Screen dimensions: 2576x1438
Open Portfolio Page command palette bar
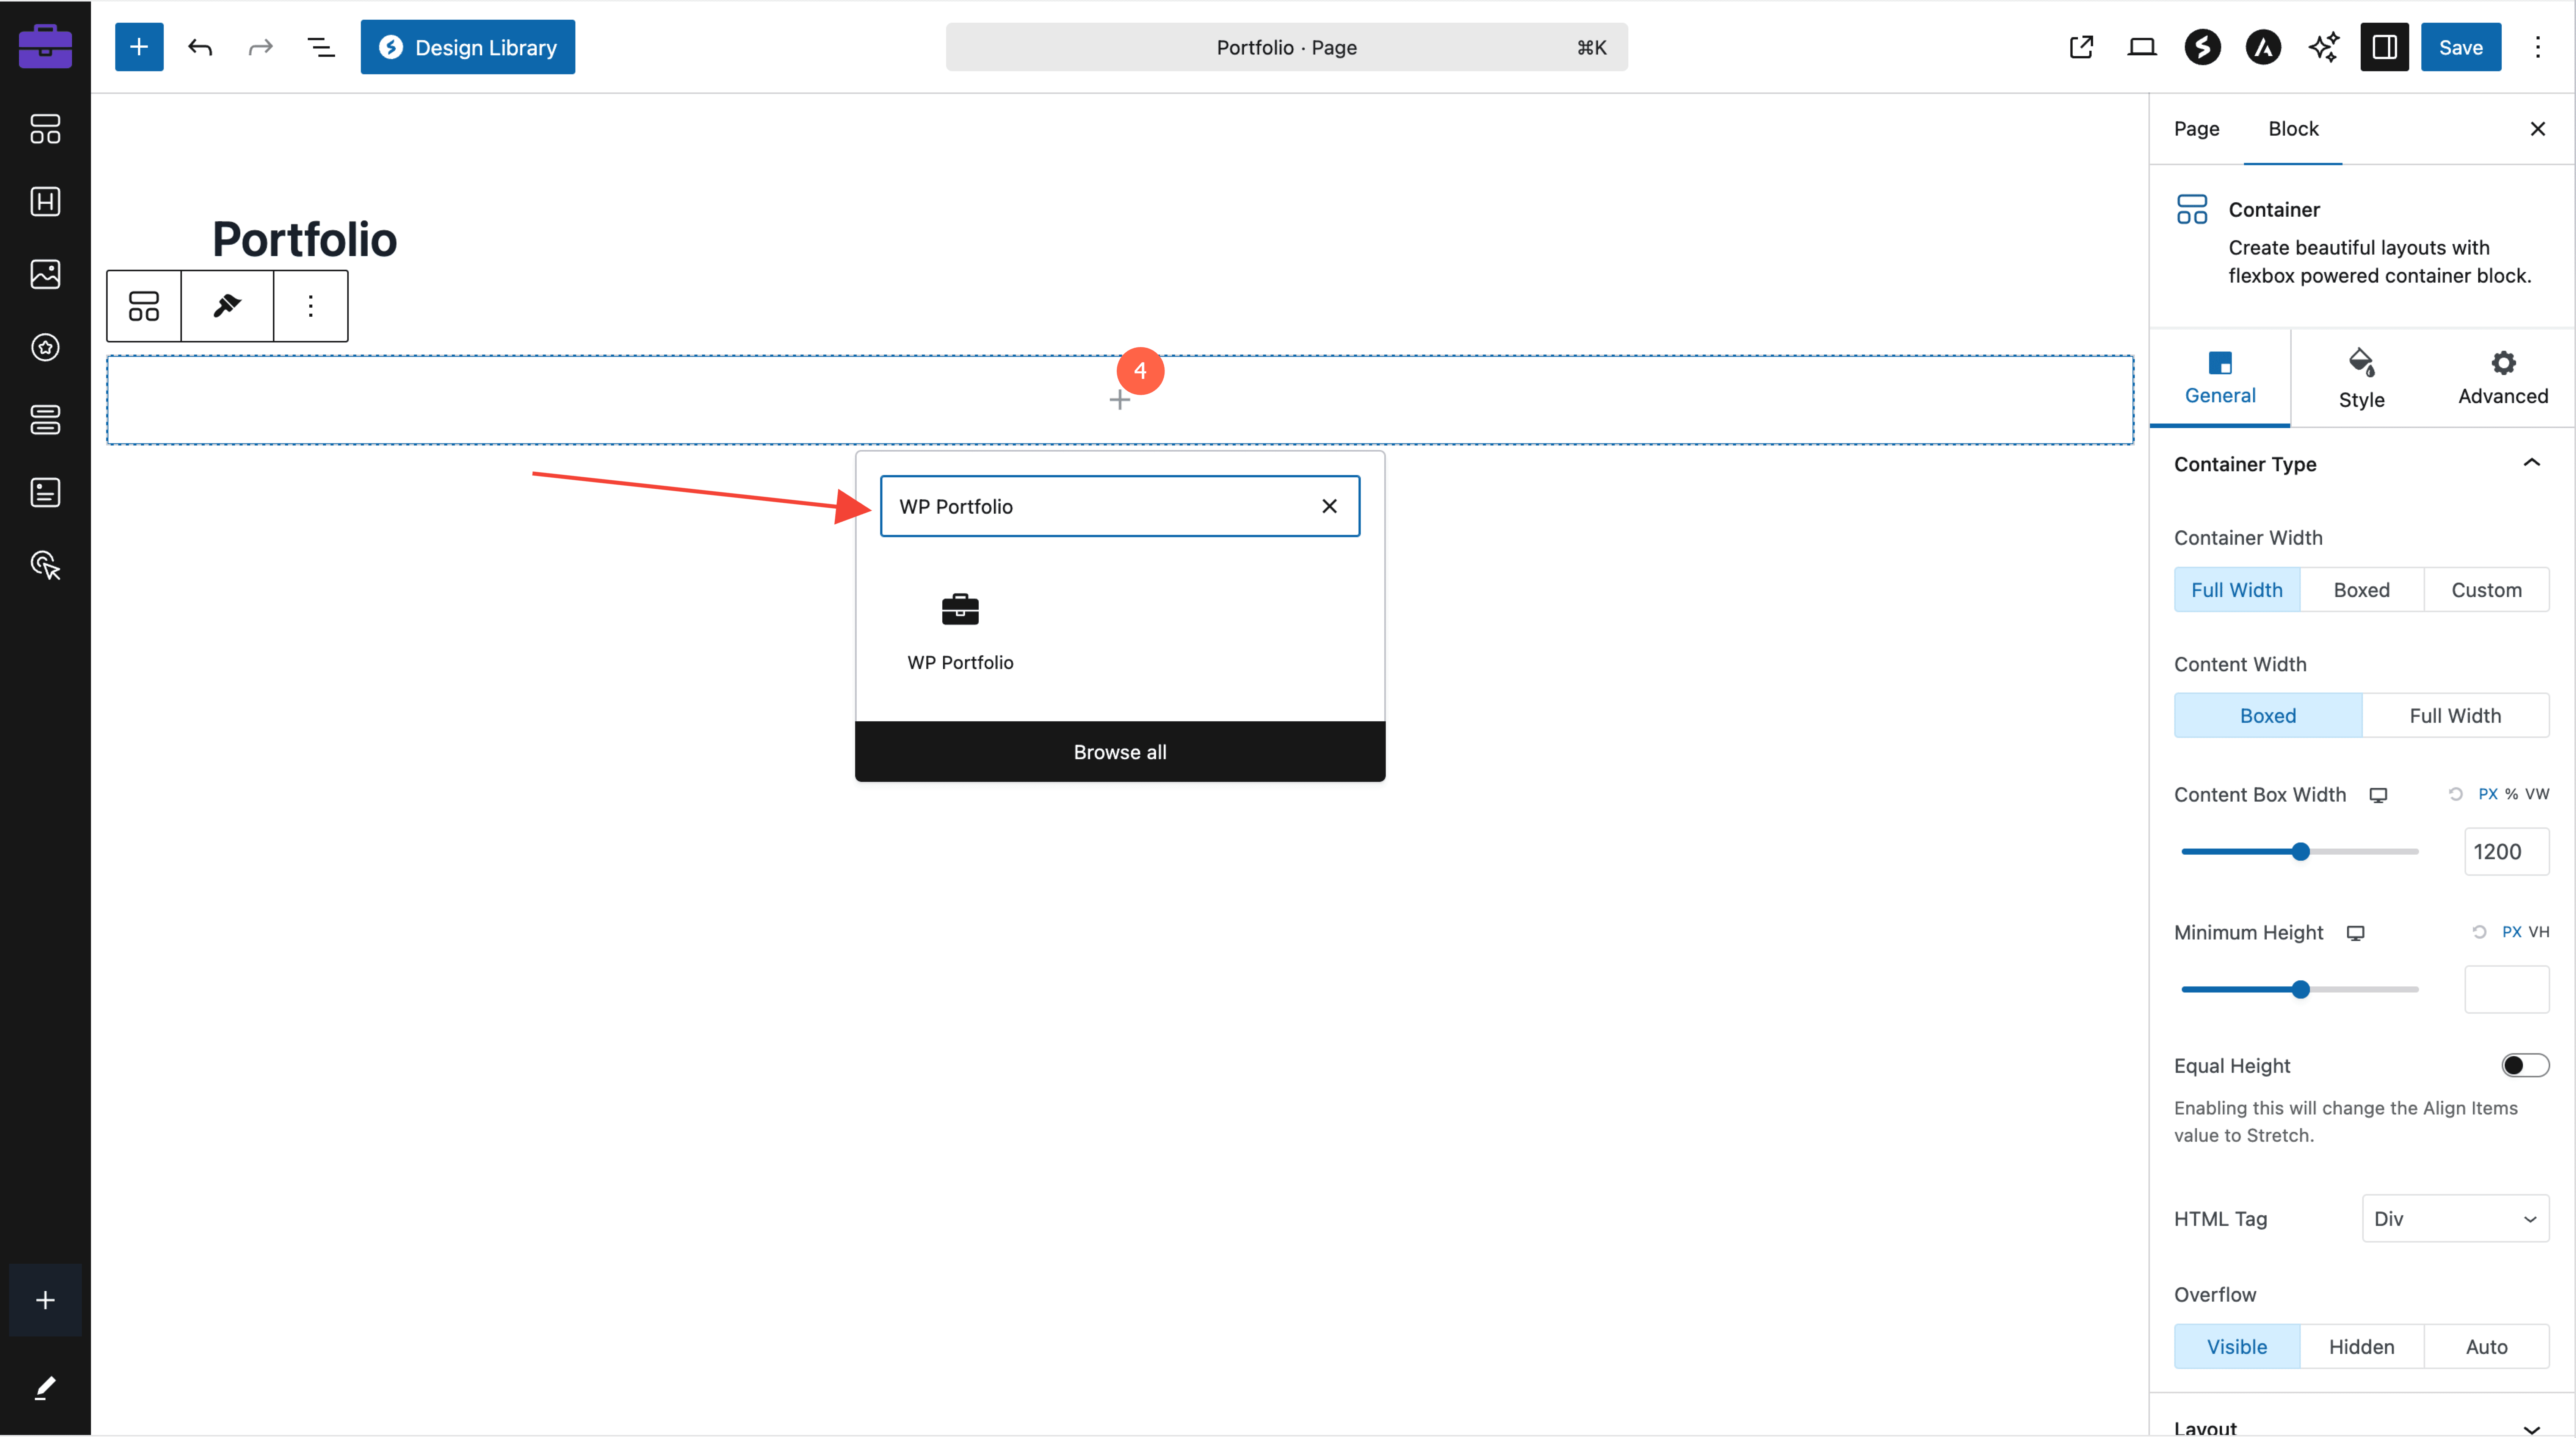click(x=1286, y=47)
